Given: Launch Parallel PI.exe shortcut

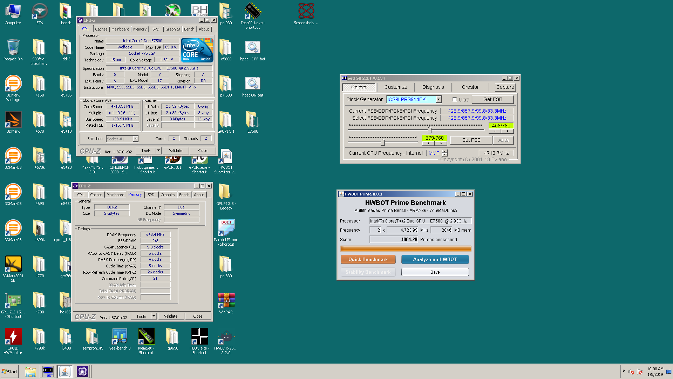Looking at the screenshot, I should pos(226,233).
